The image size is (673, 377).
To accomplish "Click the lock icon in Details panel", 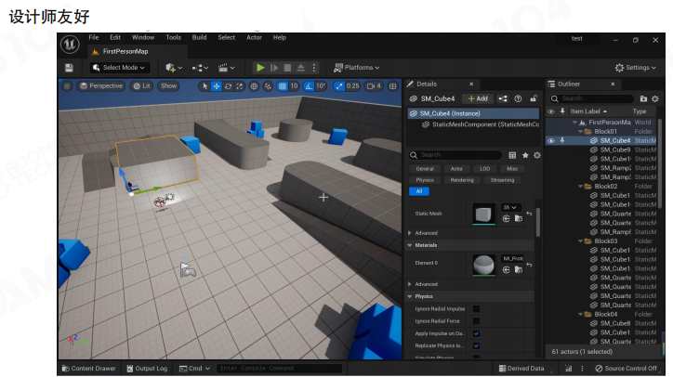I will [x=532, y=98].
